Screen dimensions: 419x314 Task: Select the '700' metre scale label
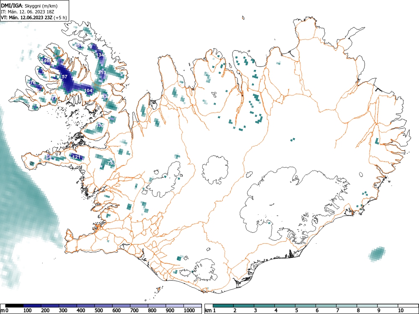134,311
